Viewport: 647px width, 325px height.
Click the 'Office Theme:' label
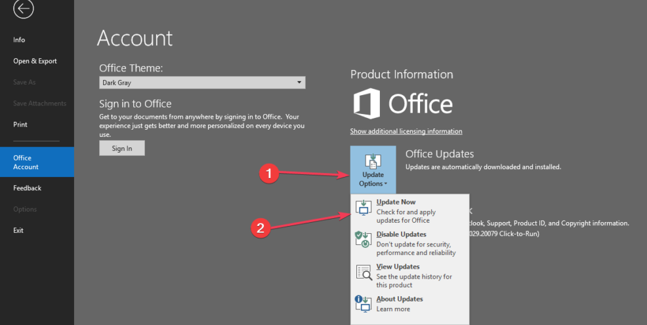tap(131, 68)
